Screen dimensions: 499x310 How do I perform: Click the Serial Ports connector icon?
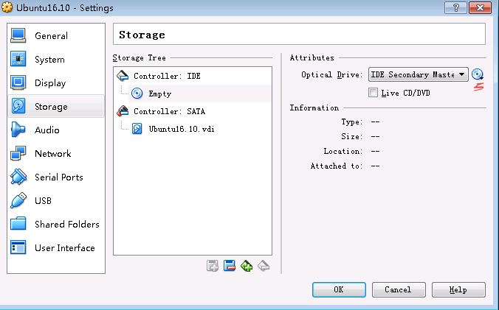point(18,177)
